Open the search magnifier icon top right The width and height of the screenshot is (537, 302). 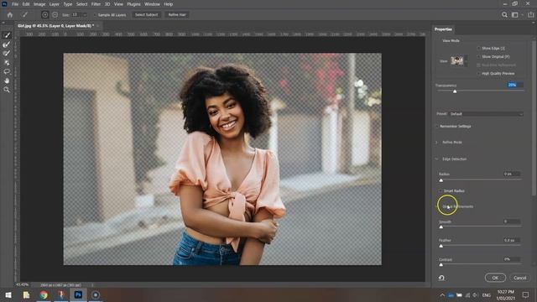point(504,15)
